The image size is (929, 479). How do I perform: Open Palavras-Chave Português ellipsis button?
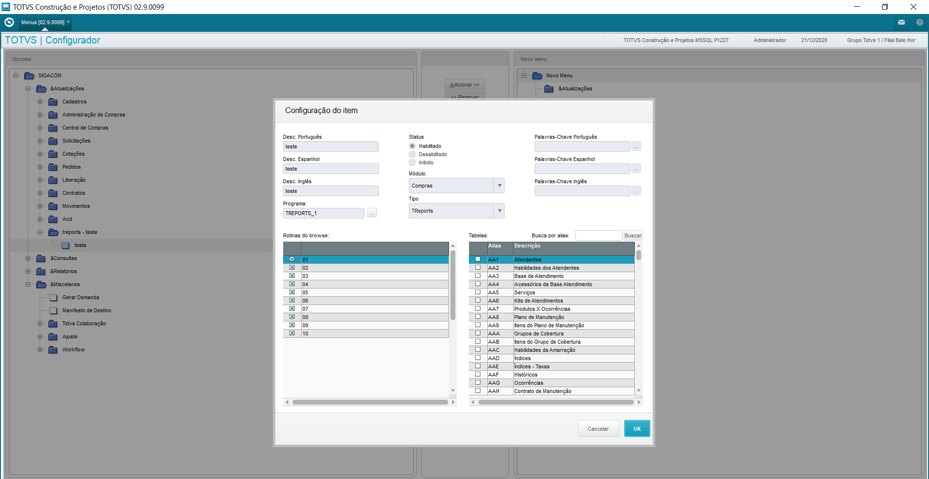[636, 146]
